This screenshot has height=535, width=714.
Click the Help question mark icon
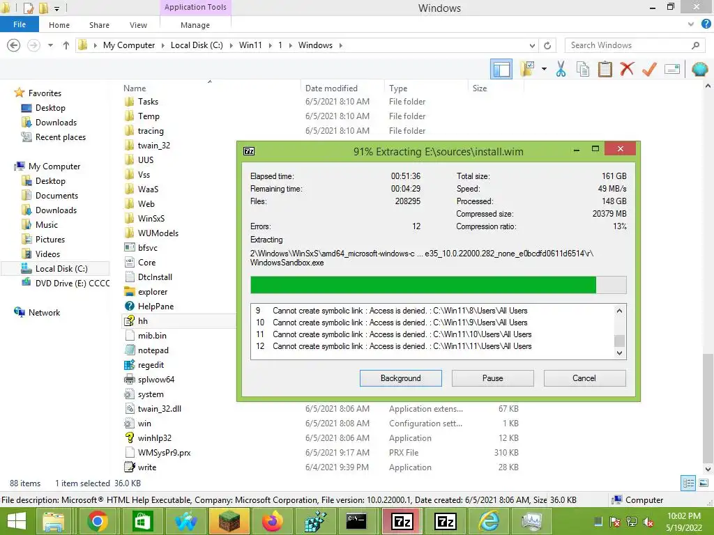pyautogui.click(x=706, y=24)
